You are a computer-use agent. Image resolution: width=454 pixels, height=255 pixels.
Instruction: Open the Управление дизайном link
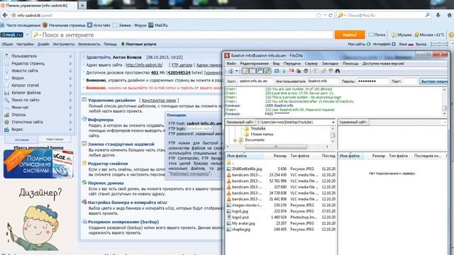click(112, 101)
